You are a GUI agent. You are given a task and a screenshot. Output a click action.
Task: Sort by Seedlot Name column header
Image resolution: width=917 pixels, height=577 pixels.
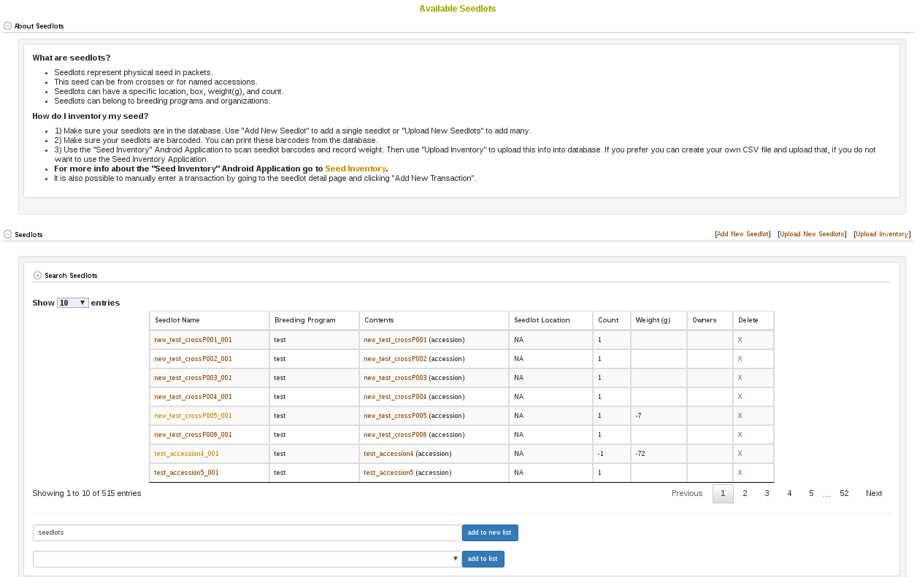point(209,320)
